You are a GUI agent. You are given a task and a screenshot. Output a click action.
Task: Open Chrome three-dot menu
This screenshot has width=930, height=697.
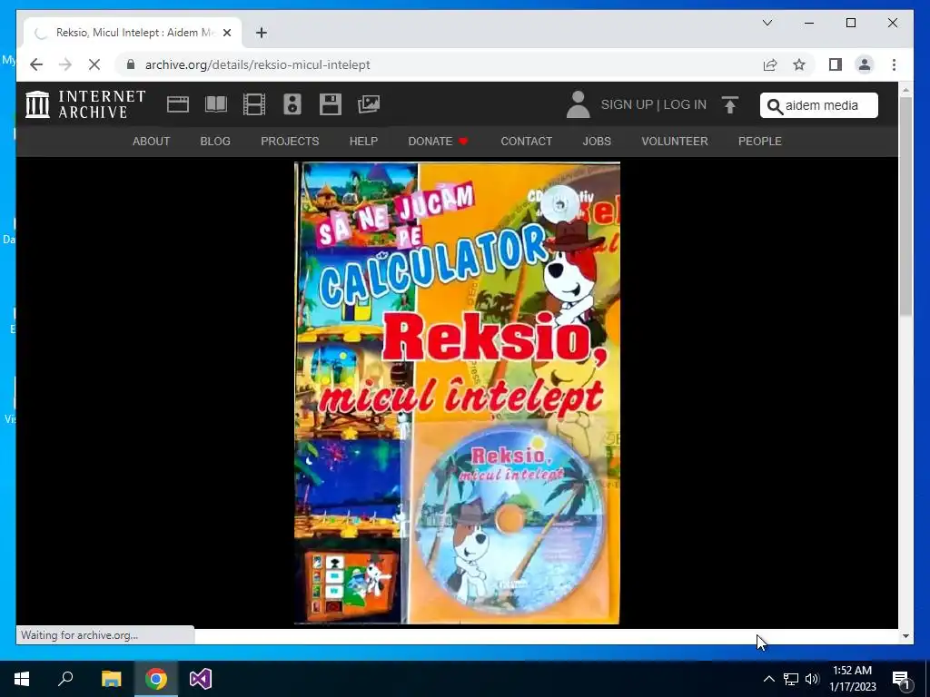[x=894, y=64]
